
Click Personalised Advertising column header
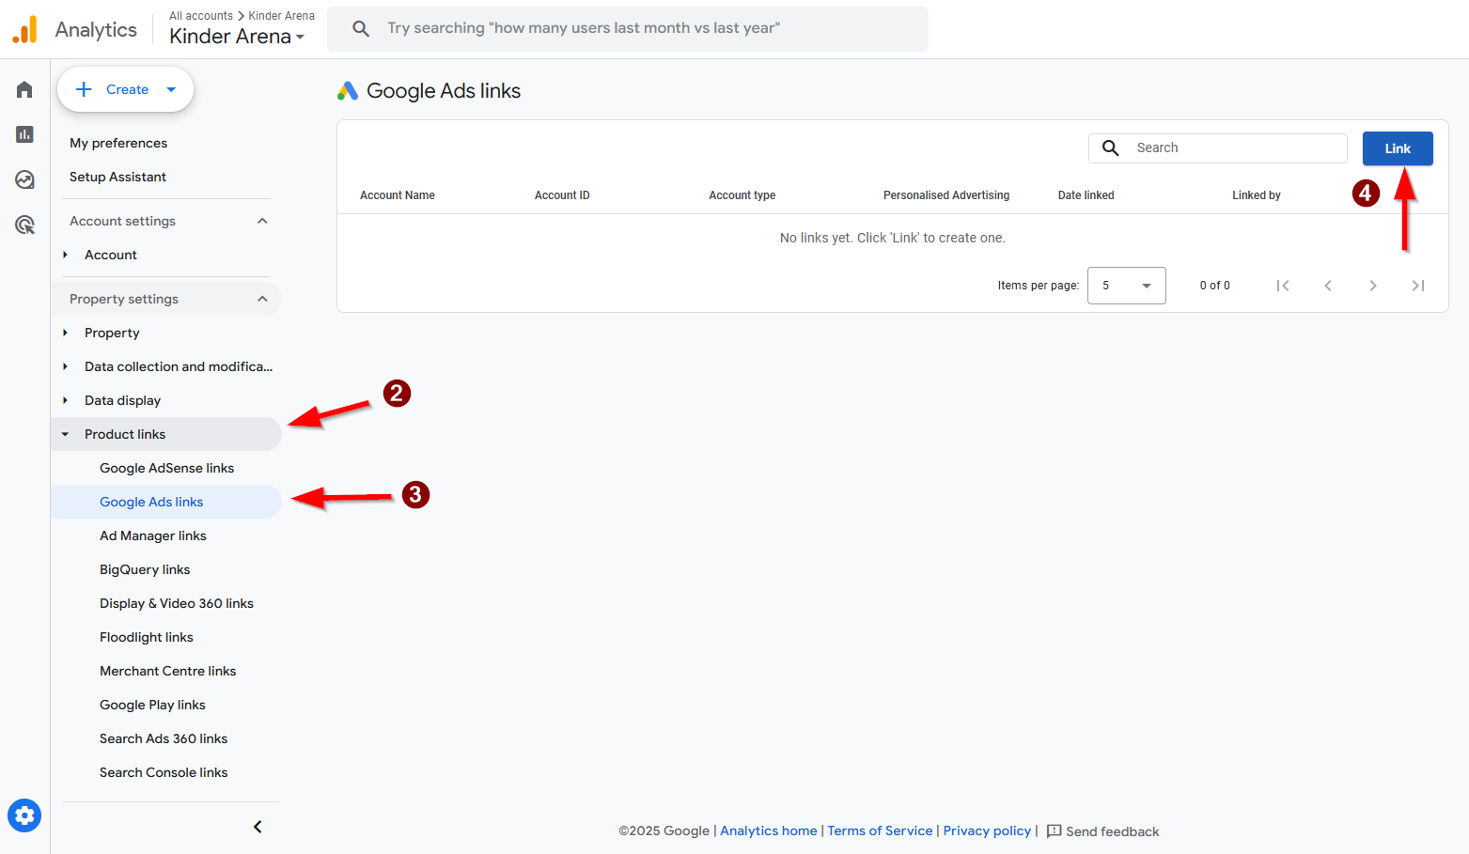(x=946, y=195)
